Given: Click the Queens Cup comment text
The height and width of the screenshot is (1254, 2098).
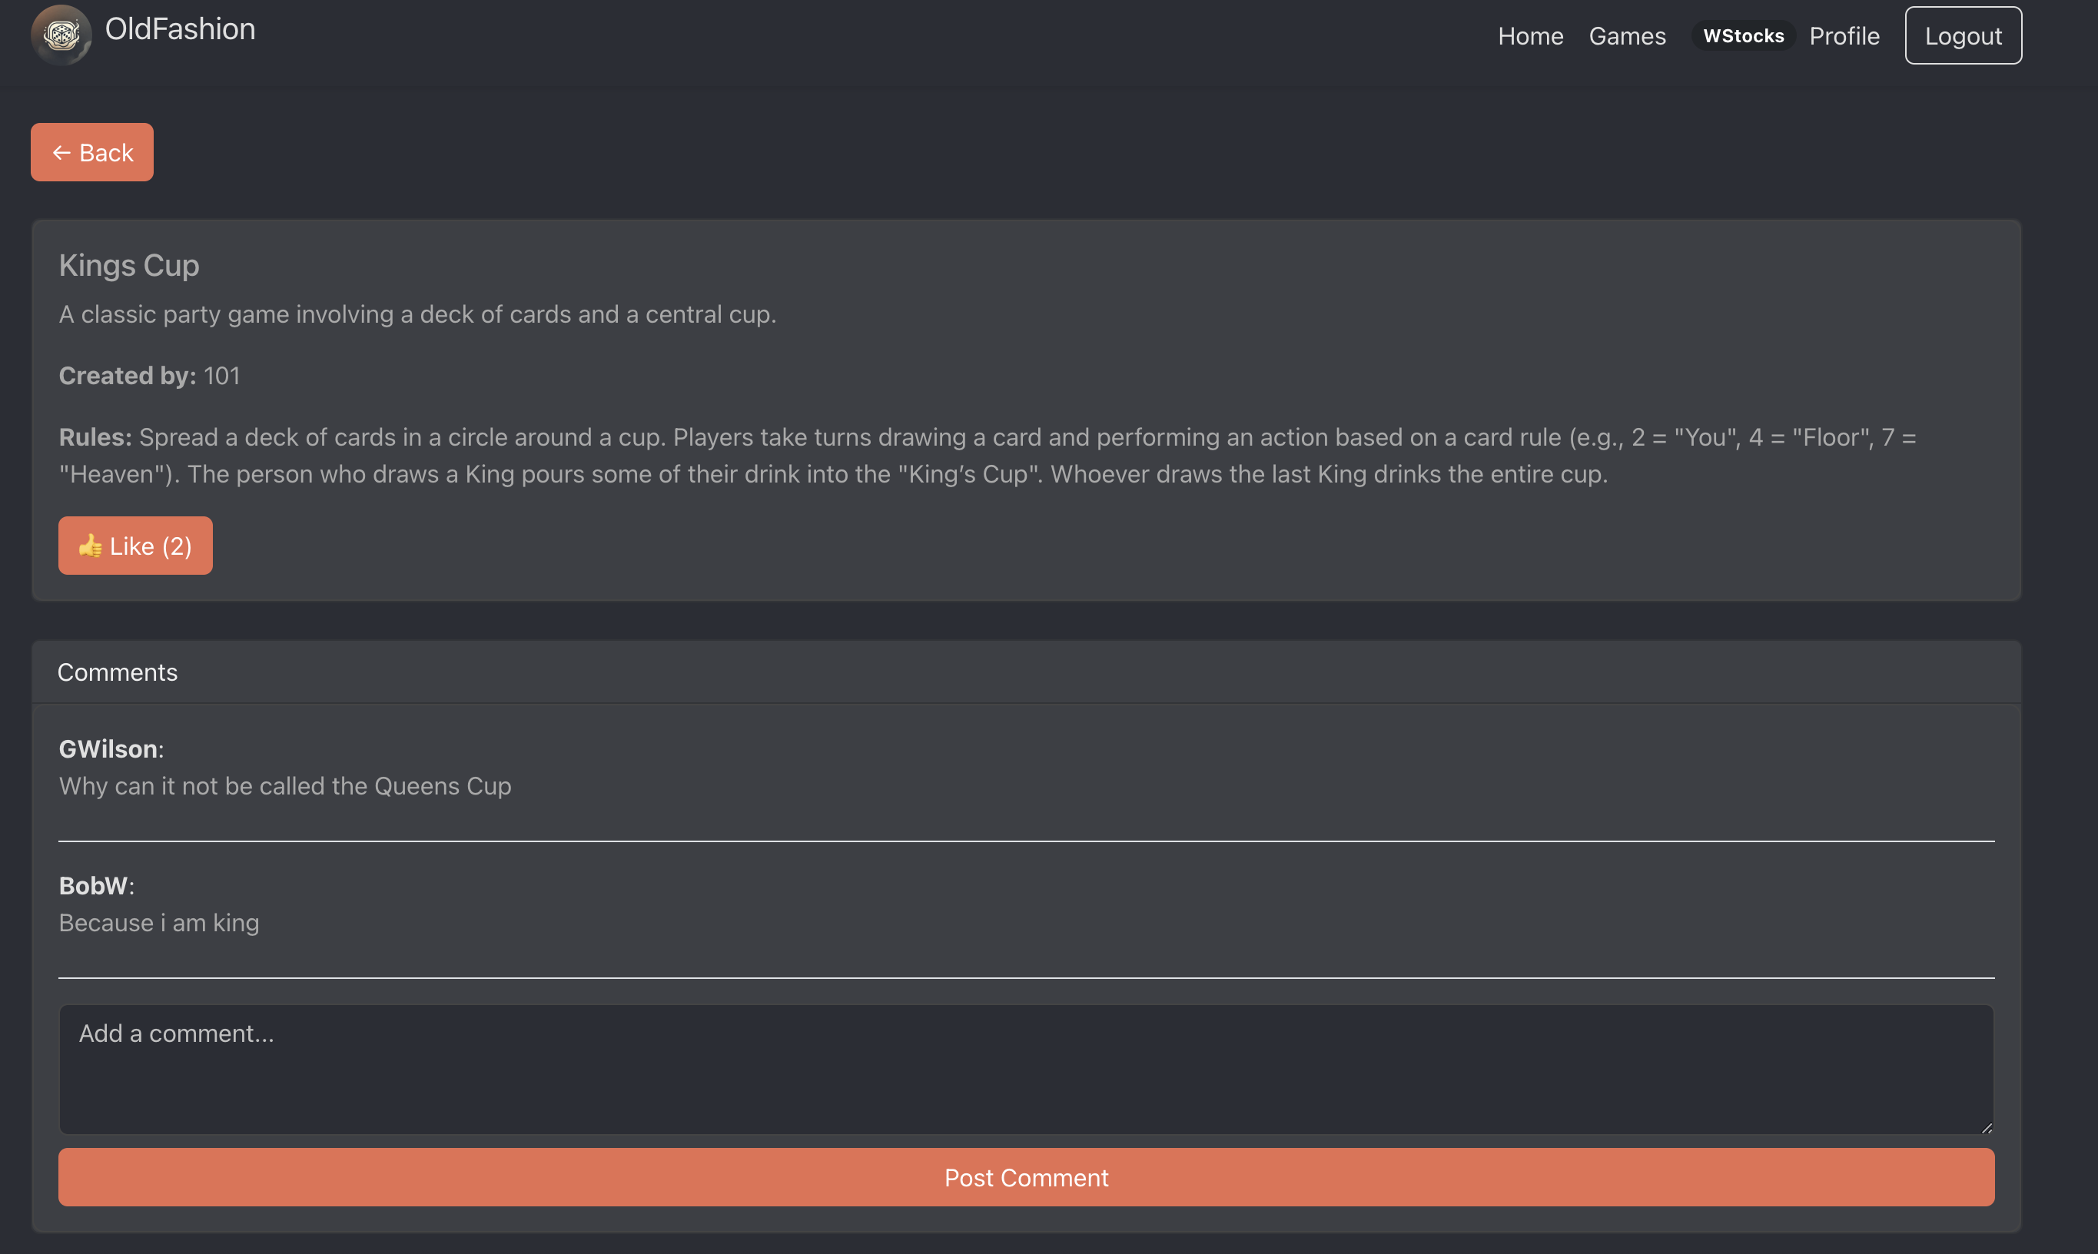Looking at the screenshot, I should click(x=285, y=786).
